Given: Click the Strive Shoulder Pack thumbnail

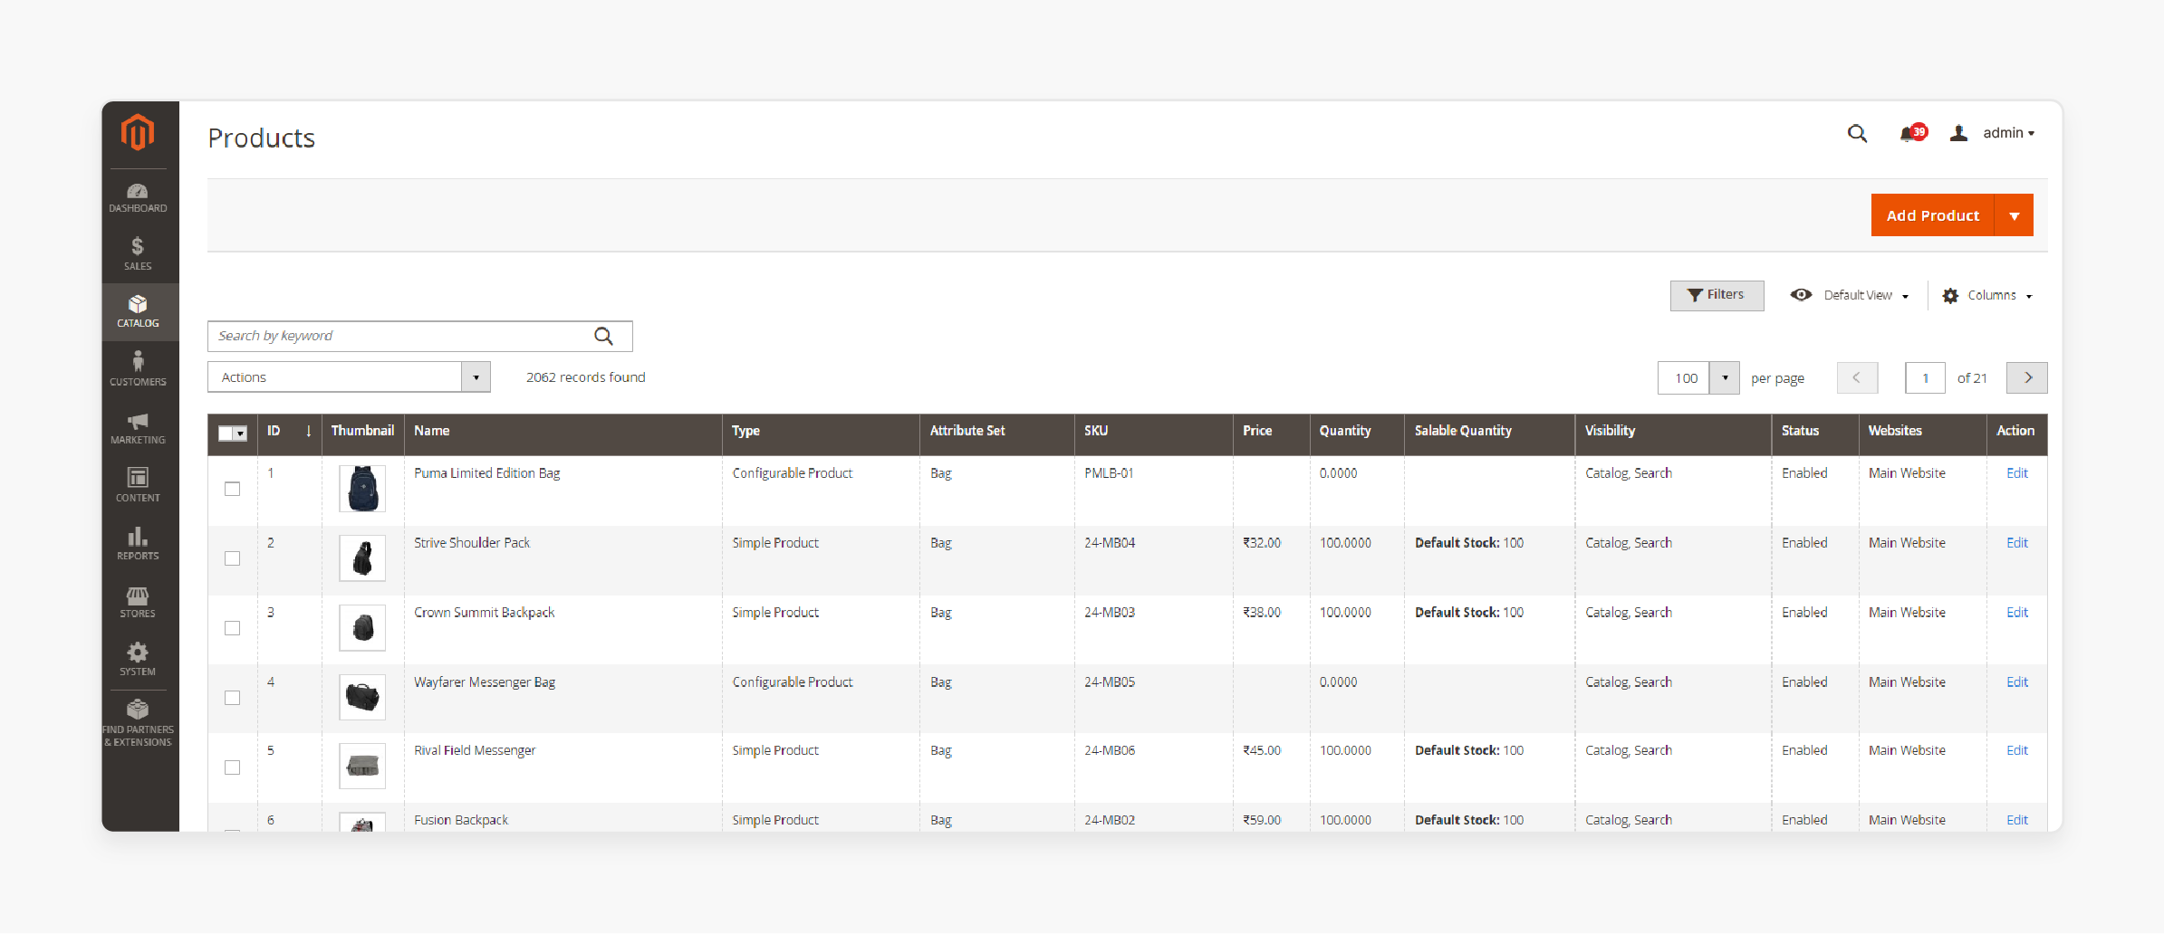Looking at the screenshot, I should (362, 558).
